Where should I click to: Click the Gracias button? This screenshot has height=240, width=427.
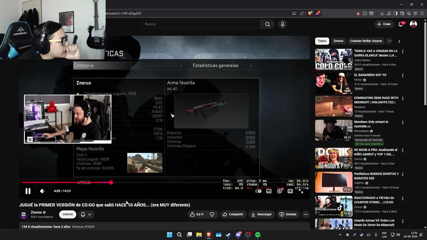click(288, 214)
